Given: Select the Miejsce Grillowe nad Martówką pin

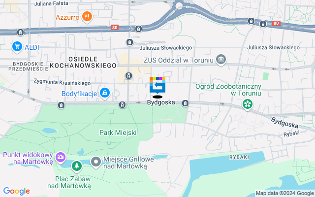Looking at the screenshot, I should click(x=96, y=162).
